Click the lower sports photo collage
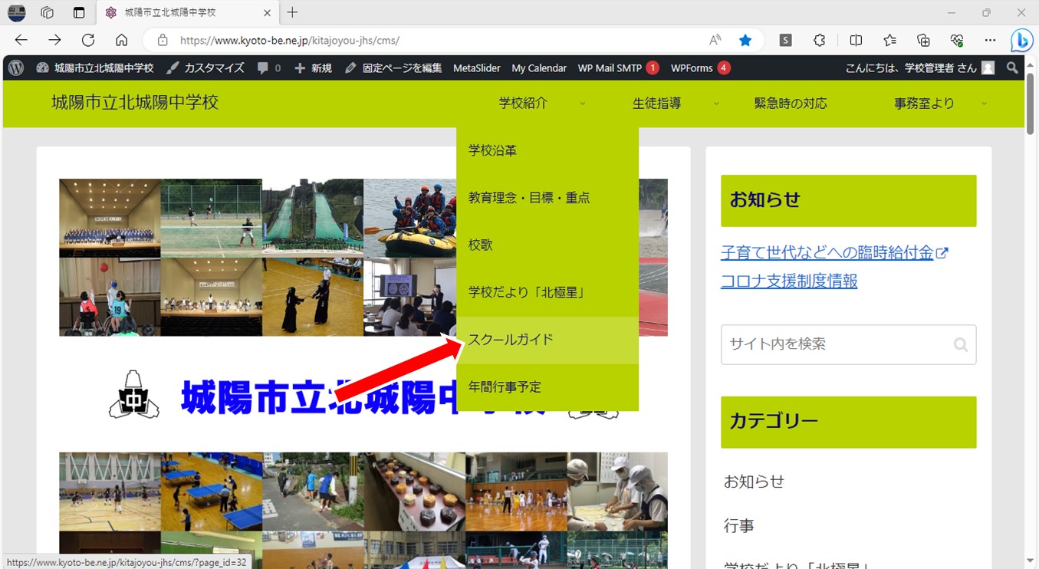 (x=363, y=510)
